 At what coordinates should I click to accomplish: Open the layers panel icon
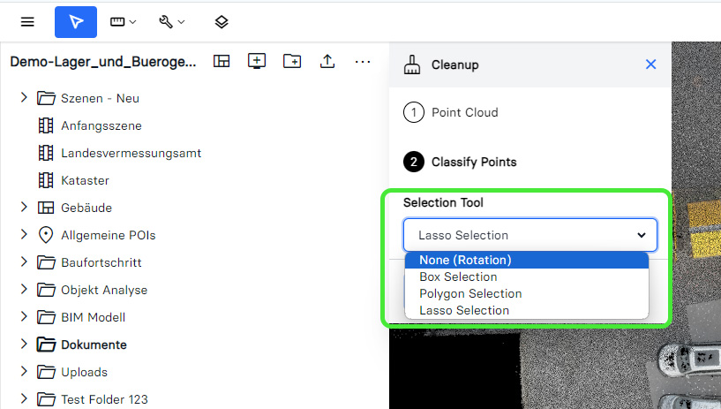pos(222,22)
